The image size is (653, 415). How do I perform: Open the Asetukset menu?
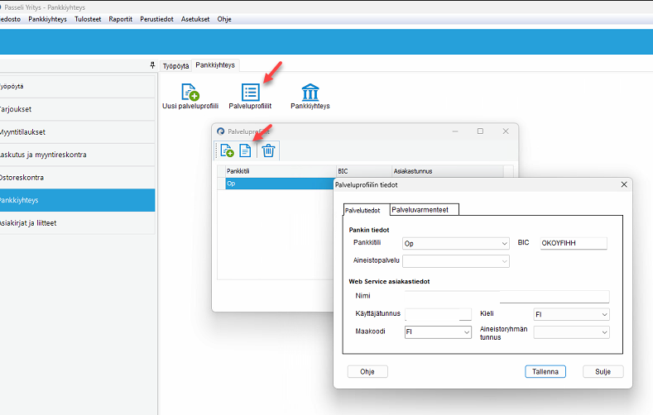(195, 19)
